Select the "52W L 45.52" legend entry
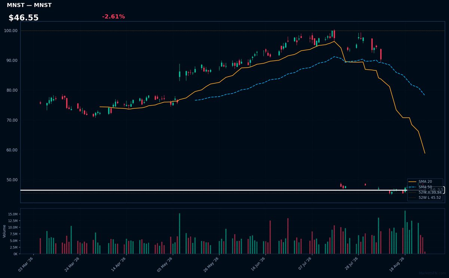 425,197
